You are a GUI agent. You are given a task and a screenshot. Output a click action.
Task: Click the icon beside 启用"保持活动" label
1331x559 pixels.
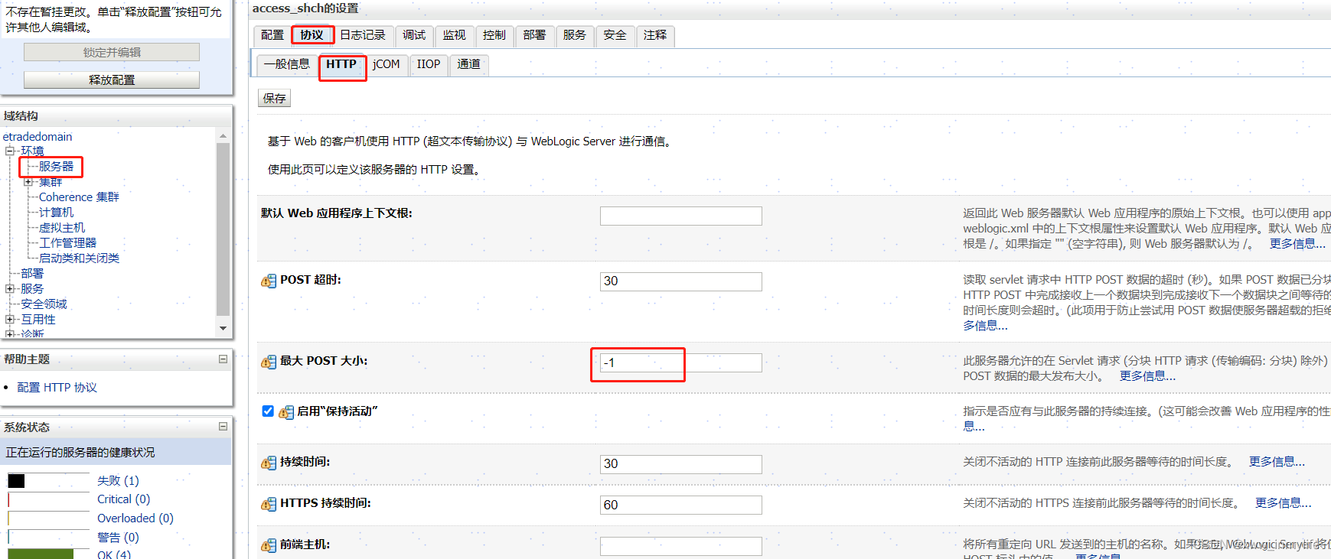pyautogui.click(x=286, y=412)
